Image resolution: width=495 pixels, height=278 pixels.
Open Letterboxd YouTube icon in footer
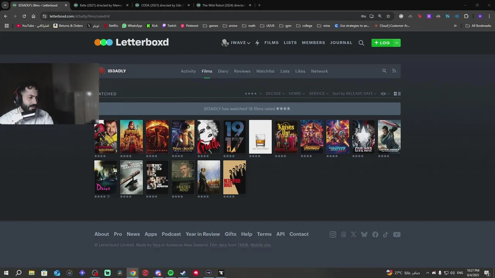pos(397,234)
